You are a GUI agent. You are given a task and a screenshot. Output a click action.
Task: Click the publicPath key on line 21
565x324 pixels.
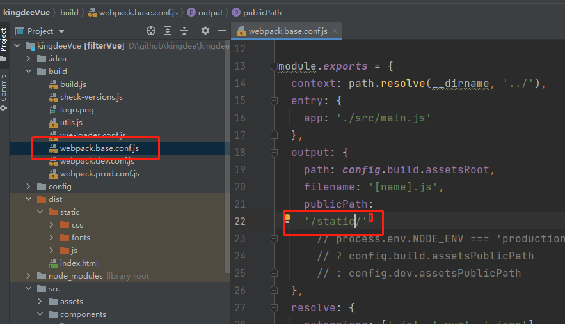click(x=335, y=204)
